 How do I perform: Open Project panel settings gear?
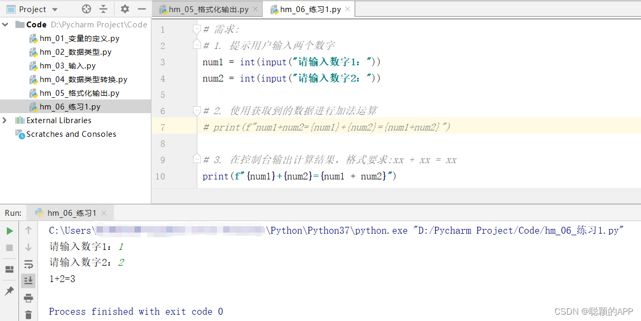[125, 9]
